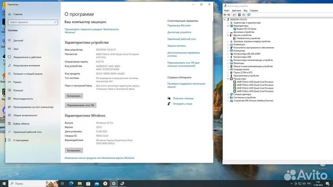The height and width of the screenshot is (187, 333).
Task: Open Уведомления и действия in the sidebar
Action: click(x=27, y=57)
